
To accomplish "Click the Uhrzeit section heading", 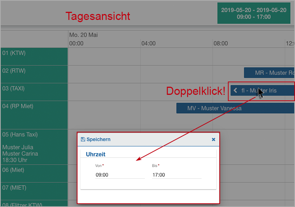I will coord(96,154).
